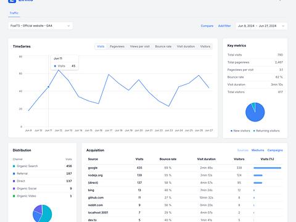Click the Referral blue color marker
The image size is (296, 222).
point(14,173)
